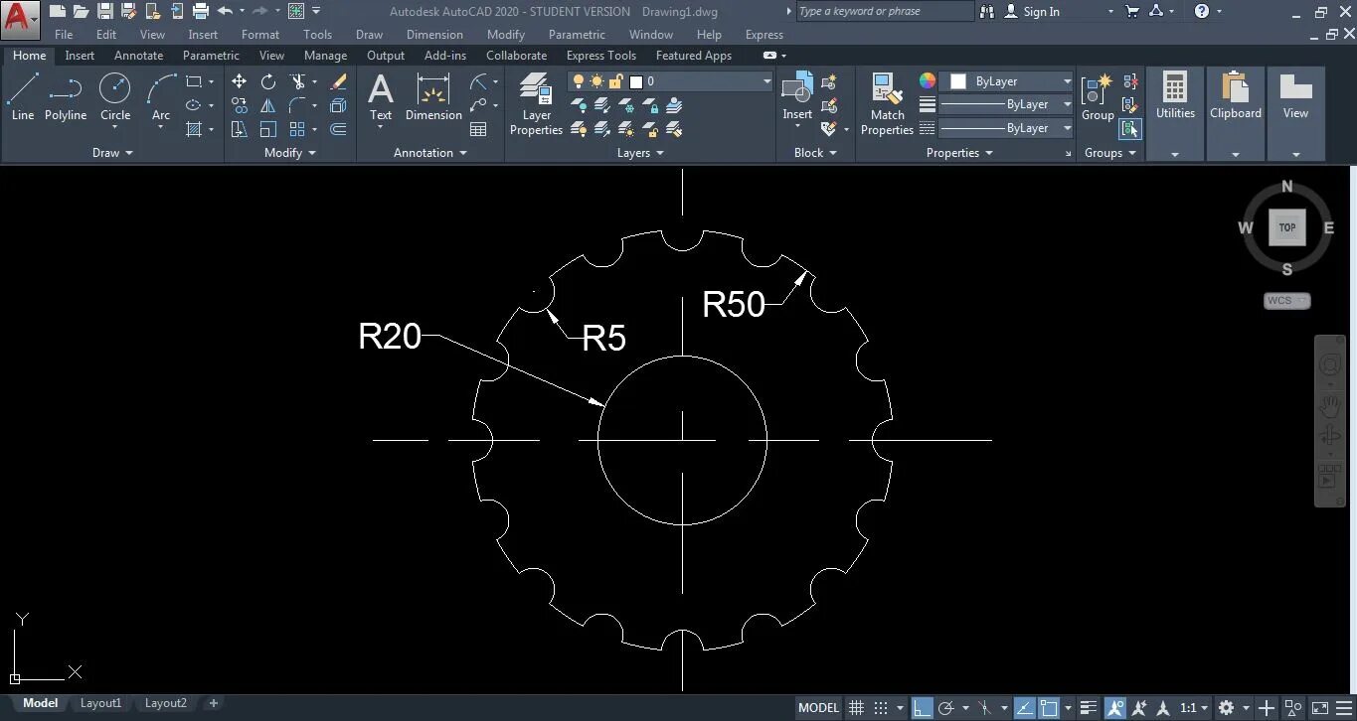Toggle ortho mode in the status bar
Screen dimensions: 1357x721
(x=922, y=706)
